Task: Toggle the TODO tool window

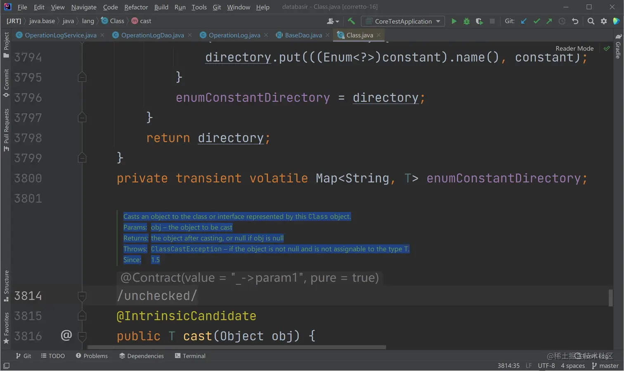Action: tap(53, 356)
